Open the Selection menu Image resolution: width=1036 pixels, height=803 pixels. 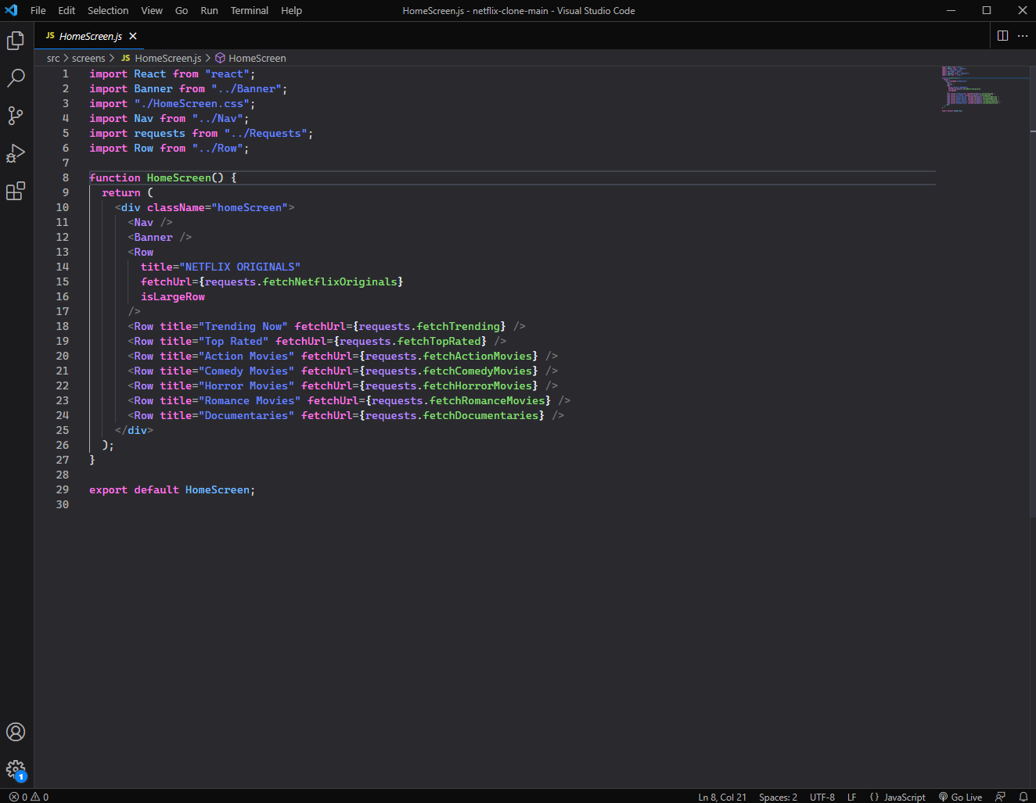[108, 10]
